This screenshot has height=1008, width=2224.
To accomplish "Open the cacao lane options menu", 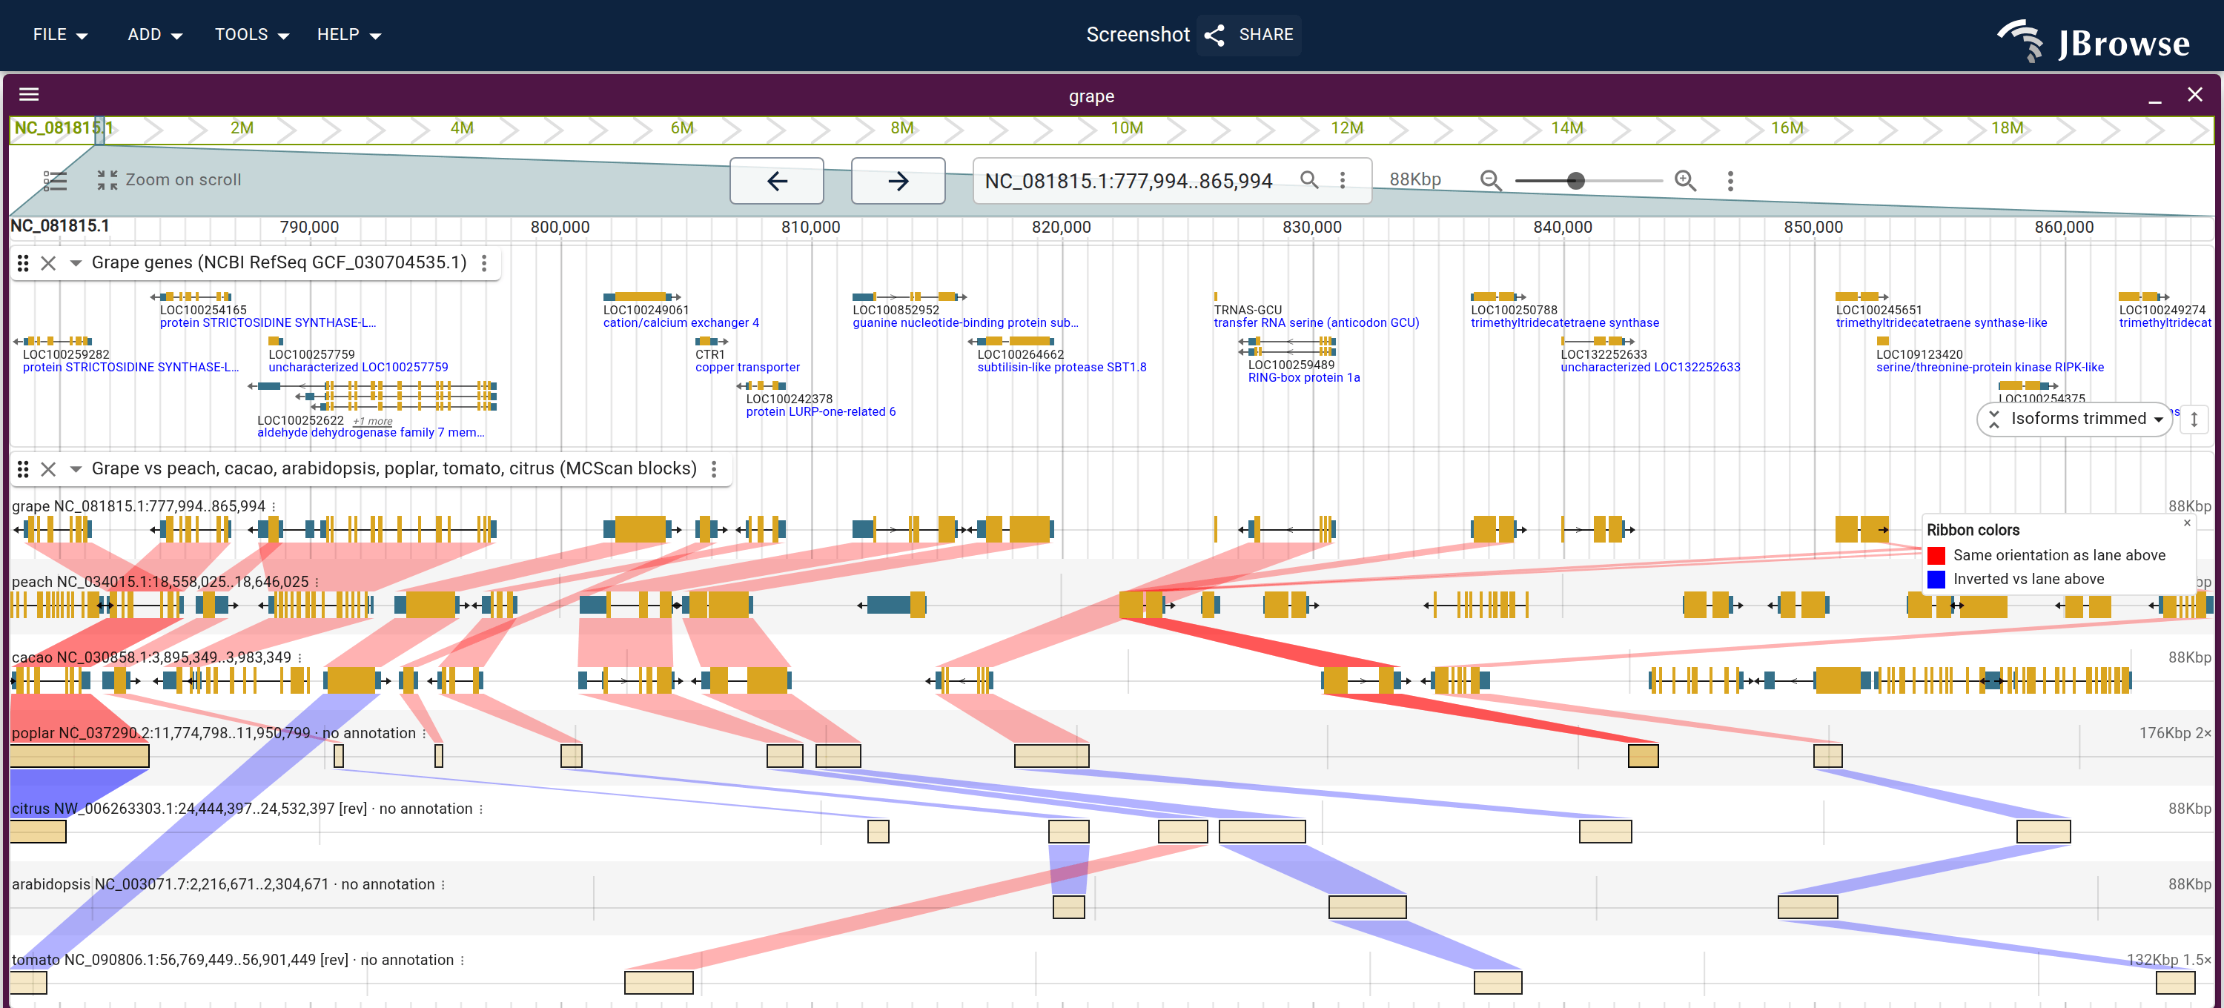I will click(299, 657).
